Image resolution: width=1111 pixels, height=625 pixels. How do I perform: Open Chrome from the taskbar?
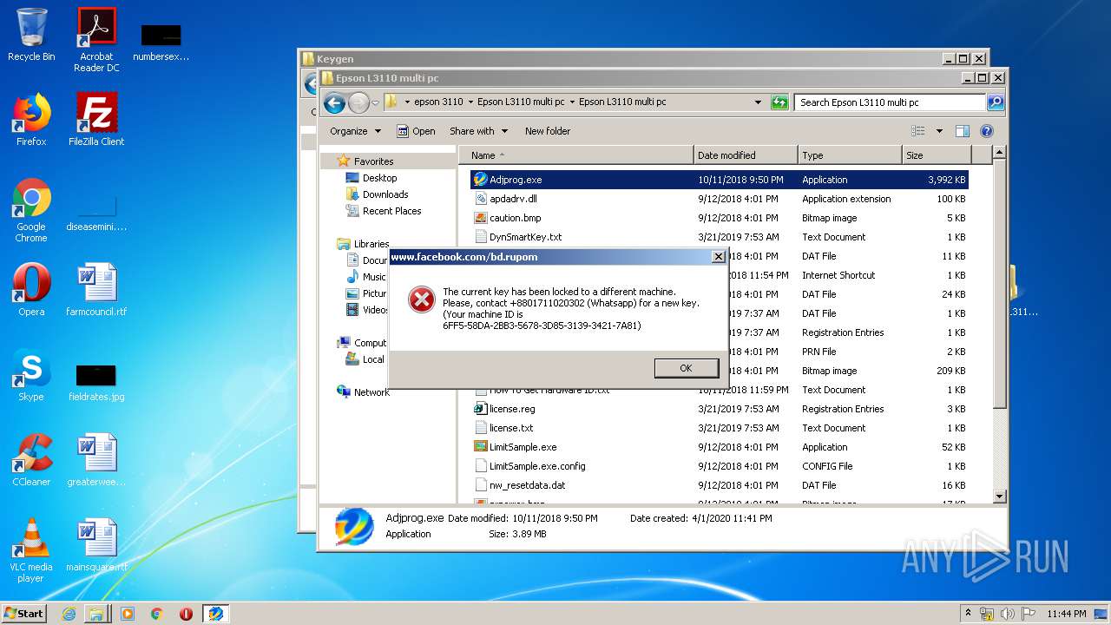pyautogui.click(x=156, y=614)
